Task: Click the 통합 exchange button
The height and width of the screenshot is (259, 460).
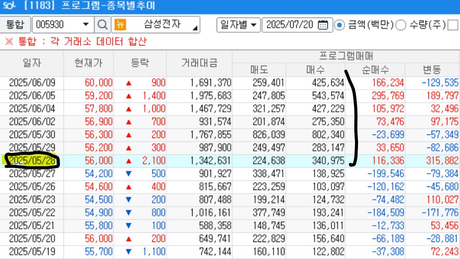Action: pos(15,24)
